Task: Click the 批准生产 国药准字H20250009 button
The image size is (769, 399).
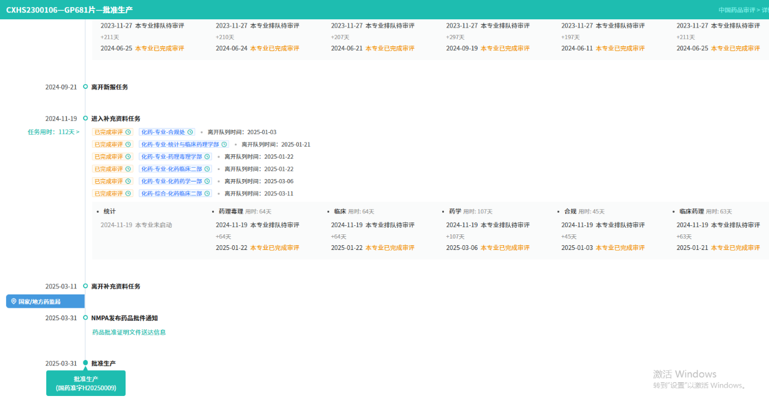Action: pyautogui.click(x=86, y=383)
